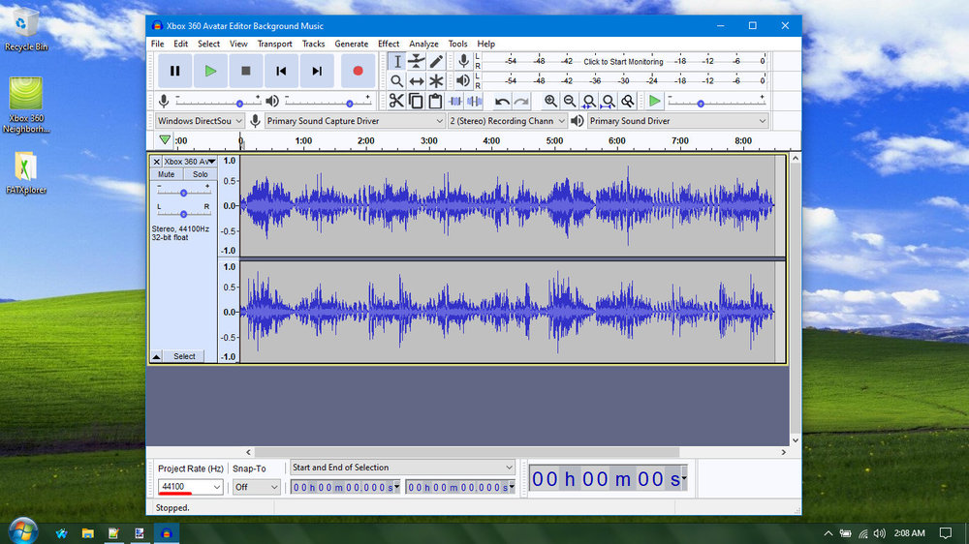Viewport: 969px width, 544px height.
Task: Open File Explorer from the taskbar
Action: click(x=88, y=533)
